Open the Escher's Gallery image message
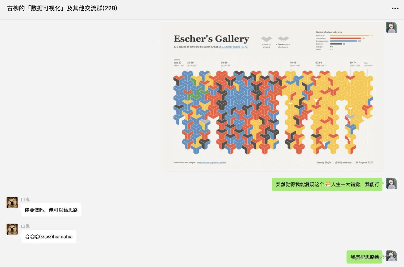Image resolution: width=404 pixels, height=267 pixels. pos(272,96)
